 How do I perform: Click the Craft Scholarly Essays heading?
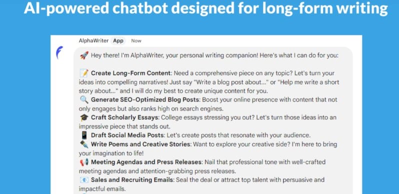click(125, 117)
